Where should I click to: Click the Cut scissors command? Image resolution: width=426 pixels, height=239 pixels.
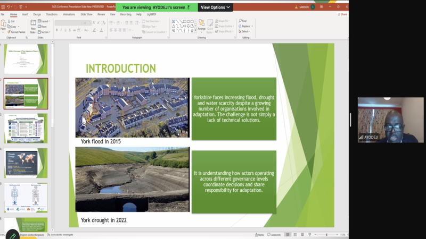[11, 21]
